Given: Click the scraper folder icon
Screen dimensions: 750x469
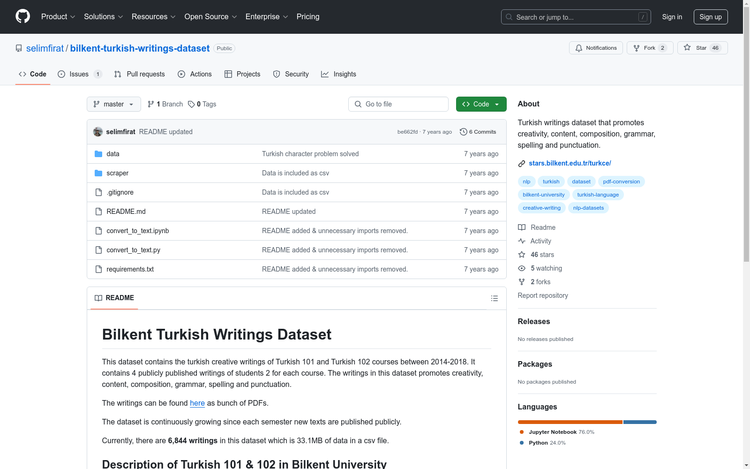Looking at the screenshot, I should pos(98,173).
